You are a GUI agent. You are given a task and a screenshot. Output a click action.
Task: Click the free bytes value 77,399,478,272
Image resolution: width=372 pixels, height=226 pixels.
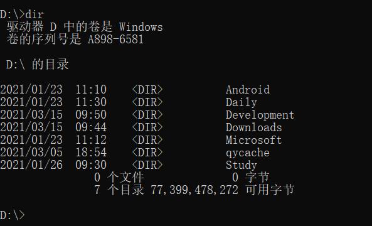pyautogui.click(x=194, y=190)
